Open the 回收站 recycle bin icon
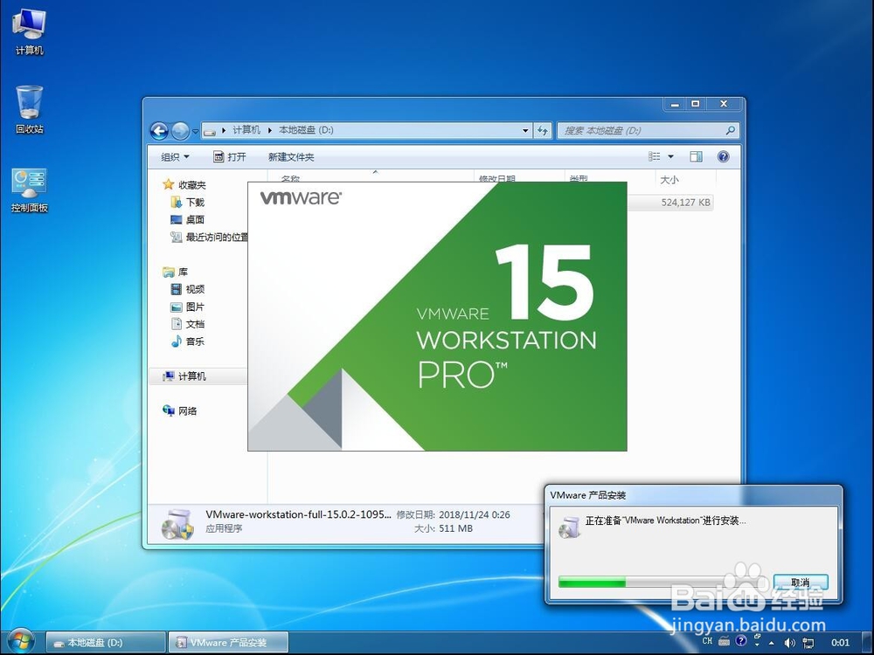 (x=29, y=109)
